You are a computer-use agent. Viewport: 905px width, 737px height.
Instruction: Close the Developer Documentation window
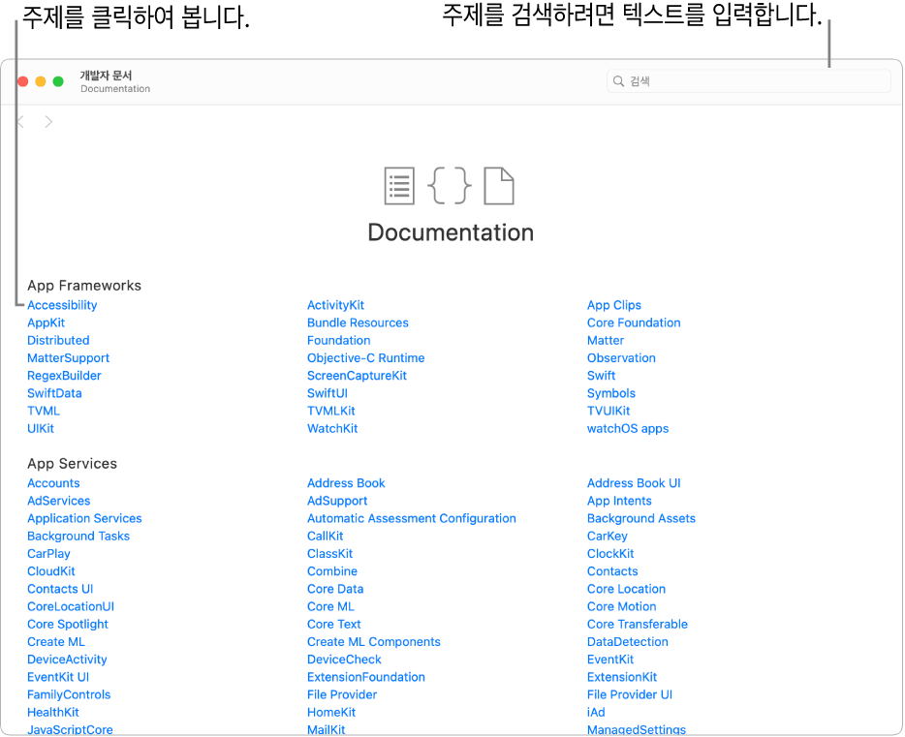click(23, 81)
